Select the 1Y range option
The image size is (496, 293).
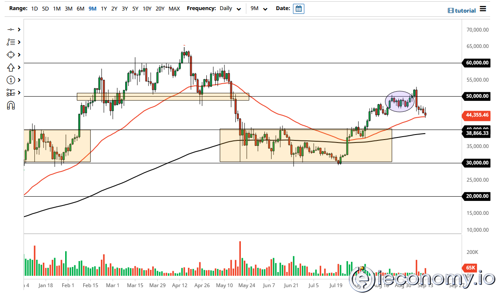(103, 8)
